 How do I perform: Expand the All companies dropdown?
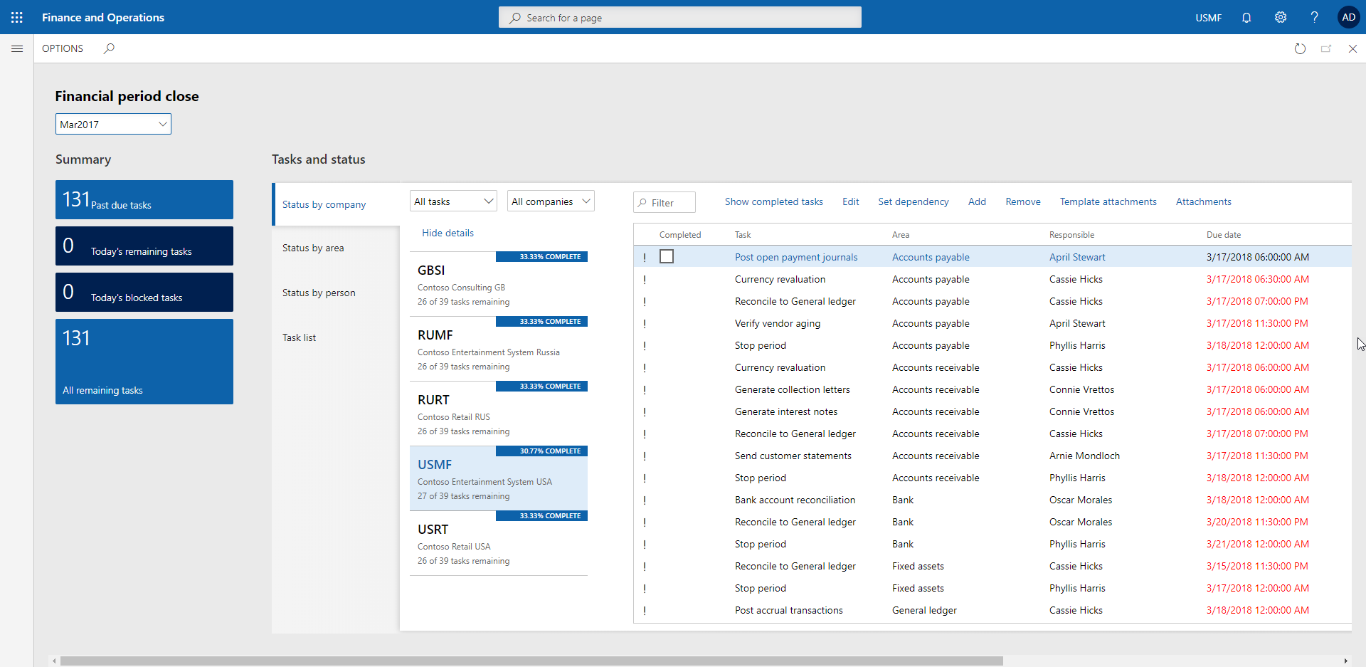tap(551, 201)
